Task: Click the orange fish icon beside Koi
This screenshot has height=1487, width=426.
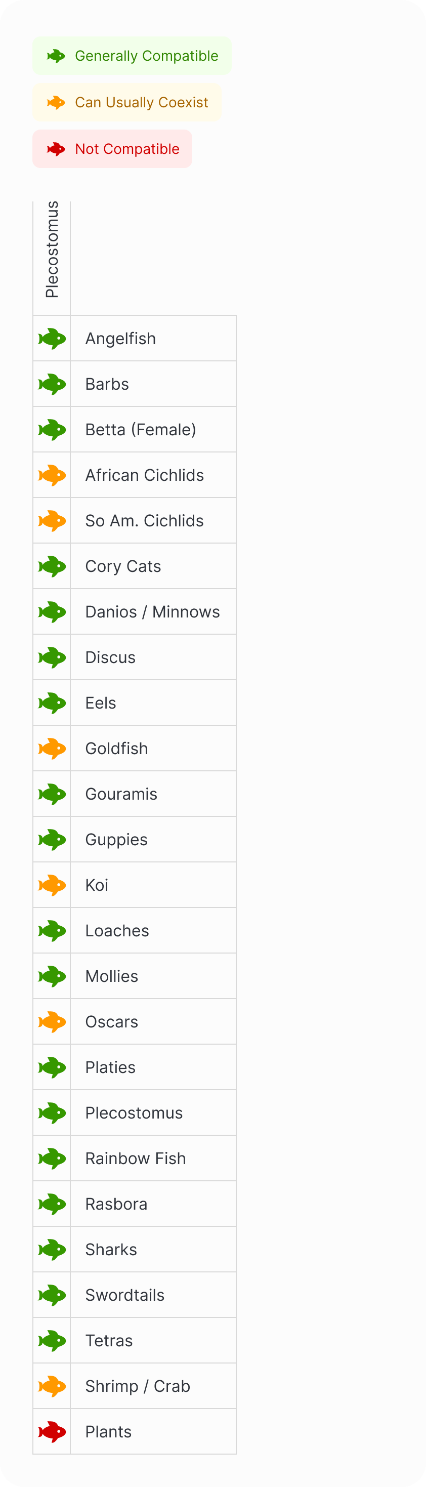Action: click(x=52, y=886)
